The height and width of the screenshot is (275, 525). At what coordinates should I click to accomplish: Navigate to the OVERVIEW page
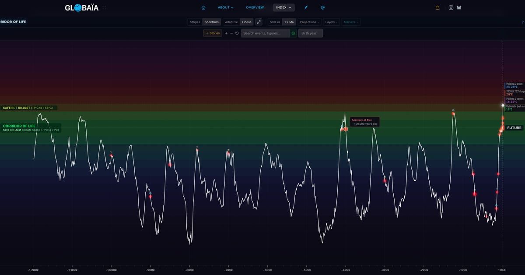point(255,7)
